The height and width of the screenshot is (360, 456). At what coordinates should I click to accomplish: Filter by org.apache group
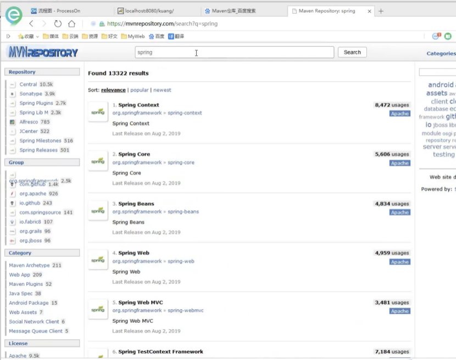[34, 194]
